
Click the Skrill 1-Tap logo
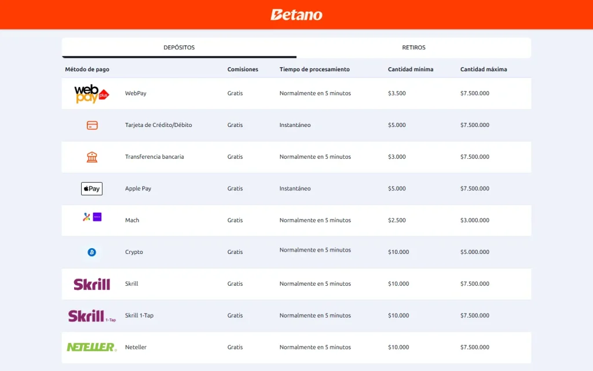91,316
